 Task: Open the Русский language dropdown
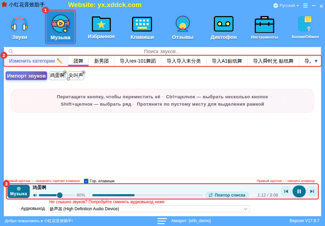(286, 6)
